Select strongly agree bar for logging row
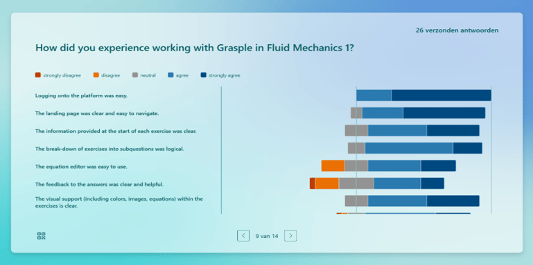Viewport: 533px width, 265px height. [x=442, y=95]
